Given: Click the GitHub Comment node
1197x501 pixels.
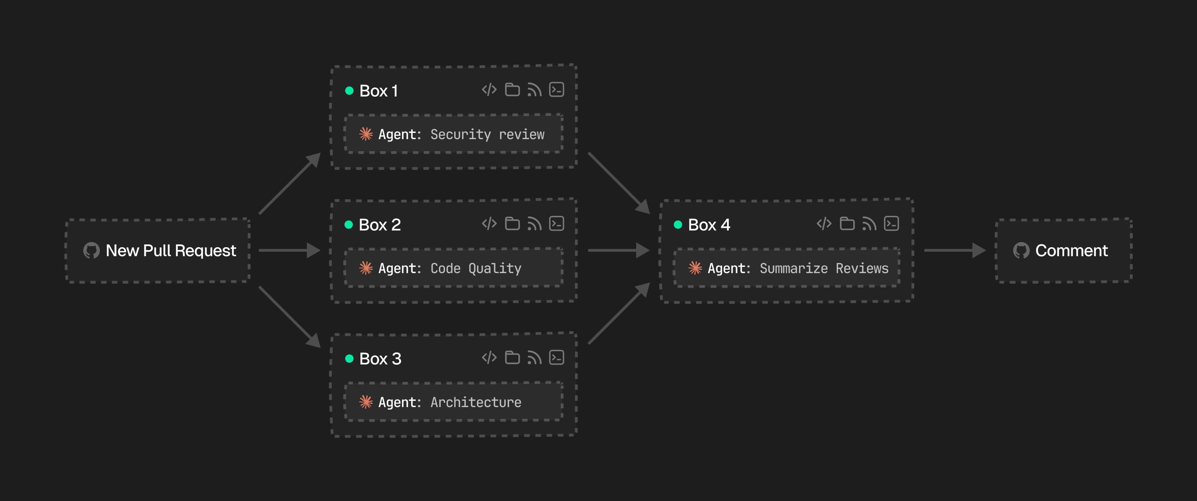Looking at the screenshot, I should pos(1063,250).
